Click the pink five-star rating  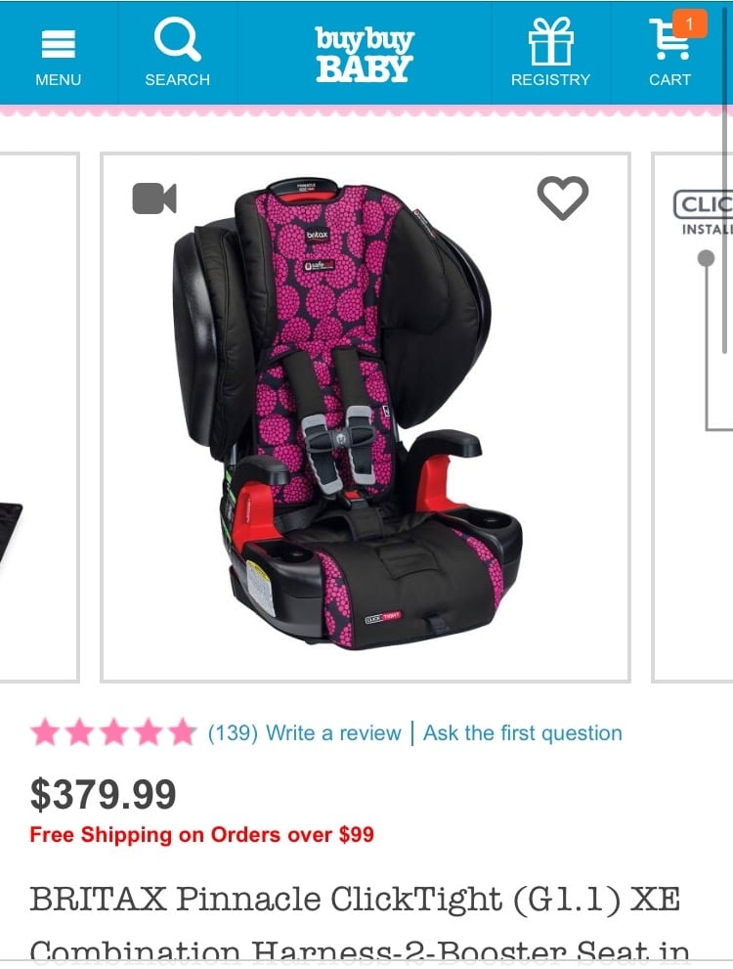[113, 733]
